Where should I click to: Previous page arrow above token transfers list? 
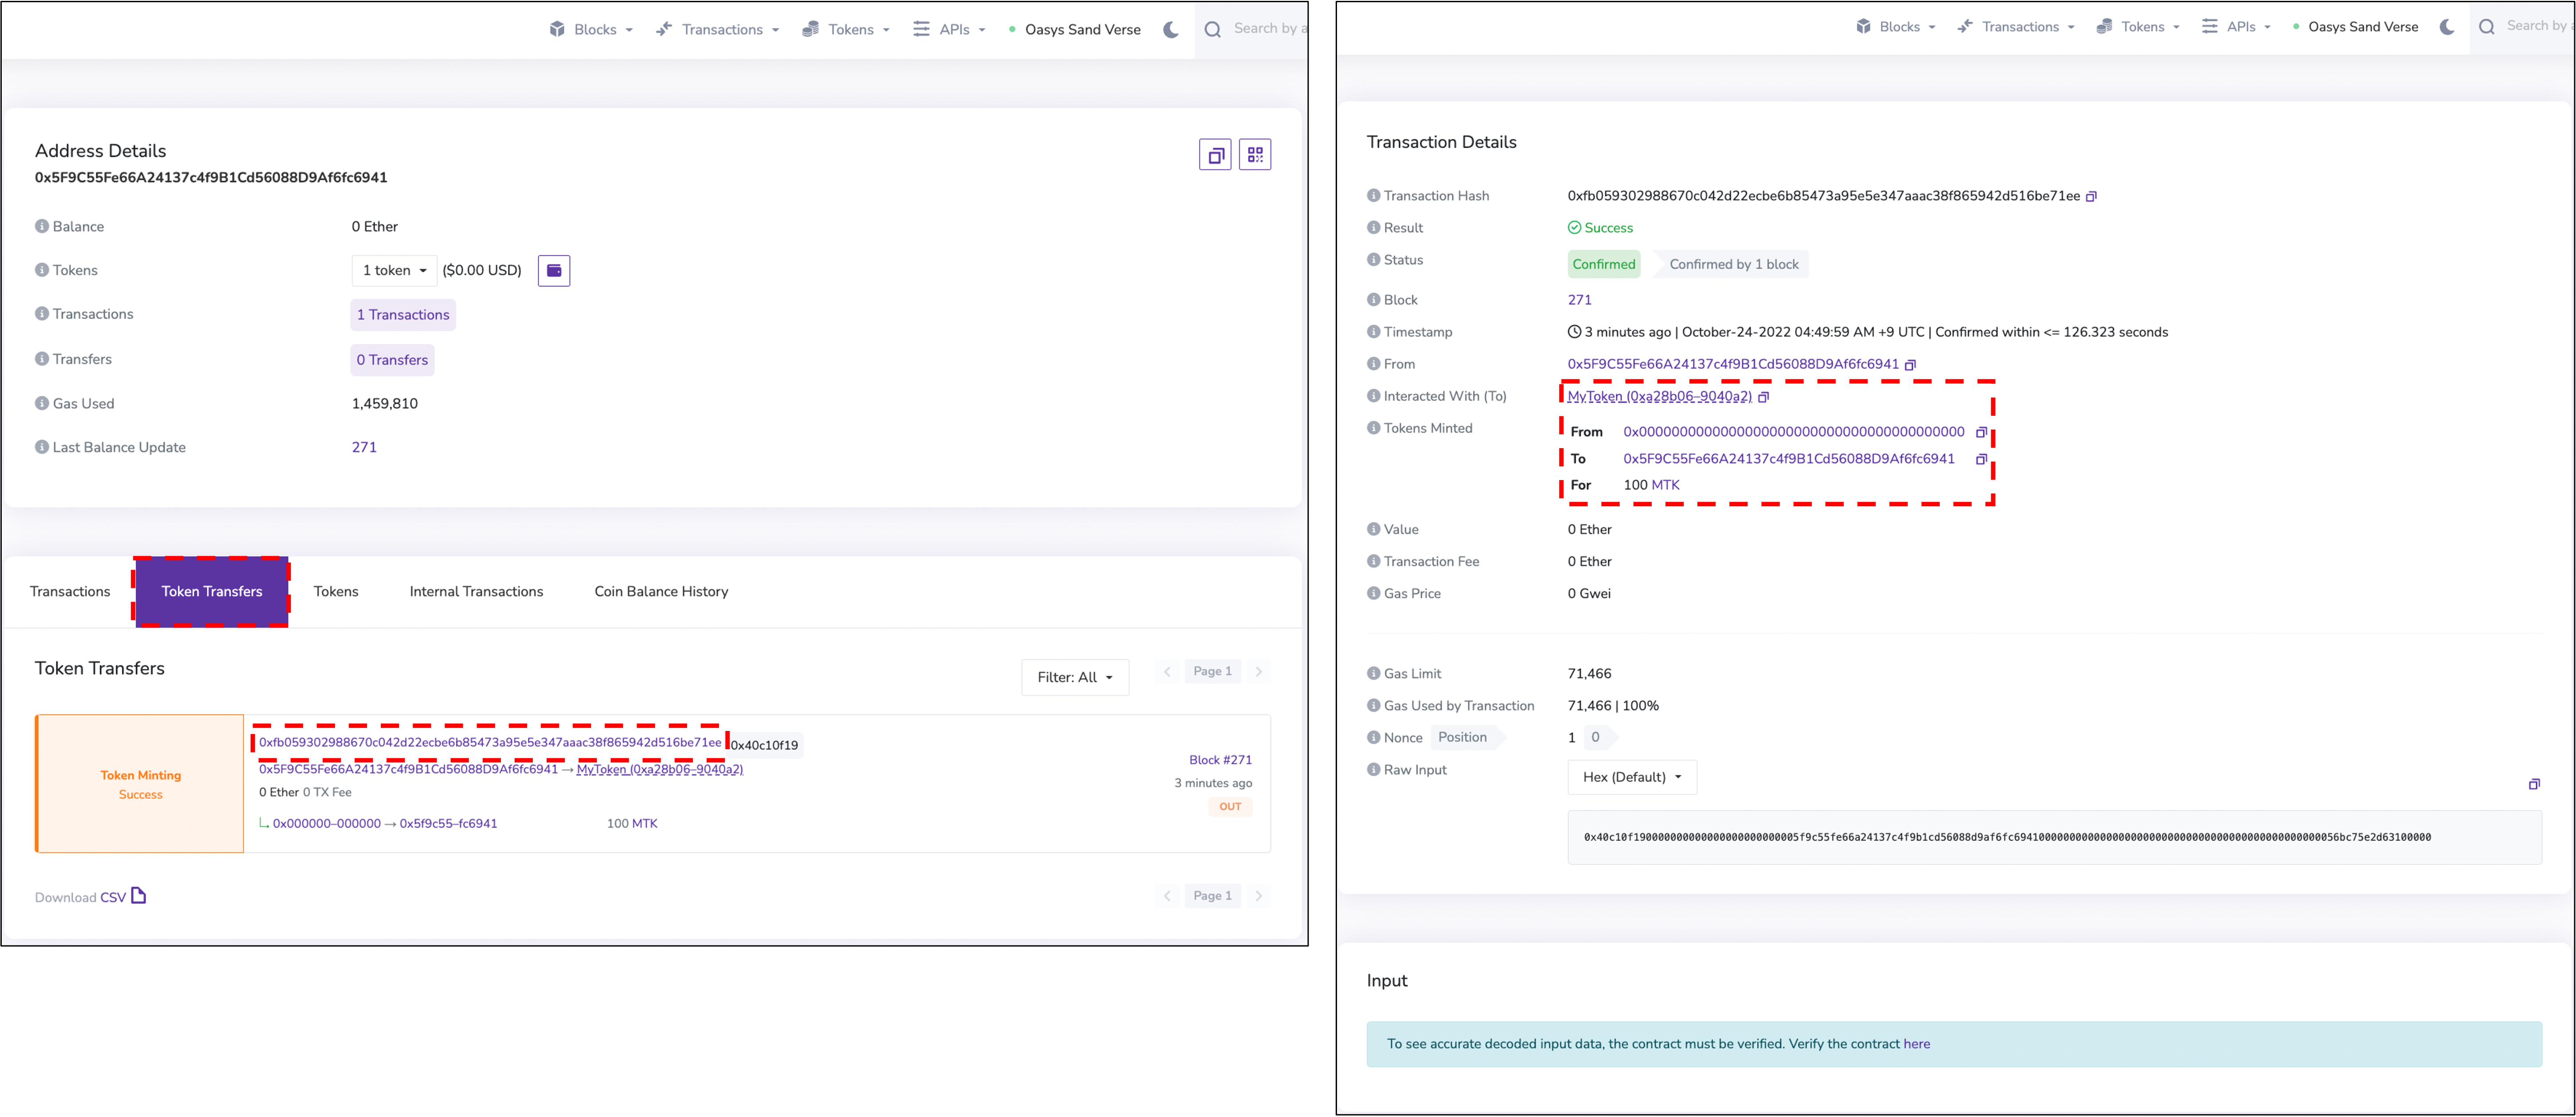coord(1167,672)
